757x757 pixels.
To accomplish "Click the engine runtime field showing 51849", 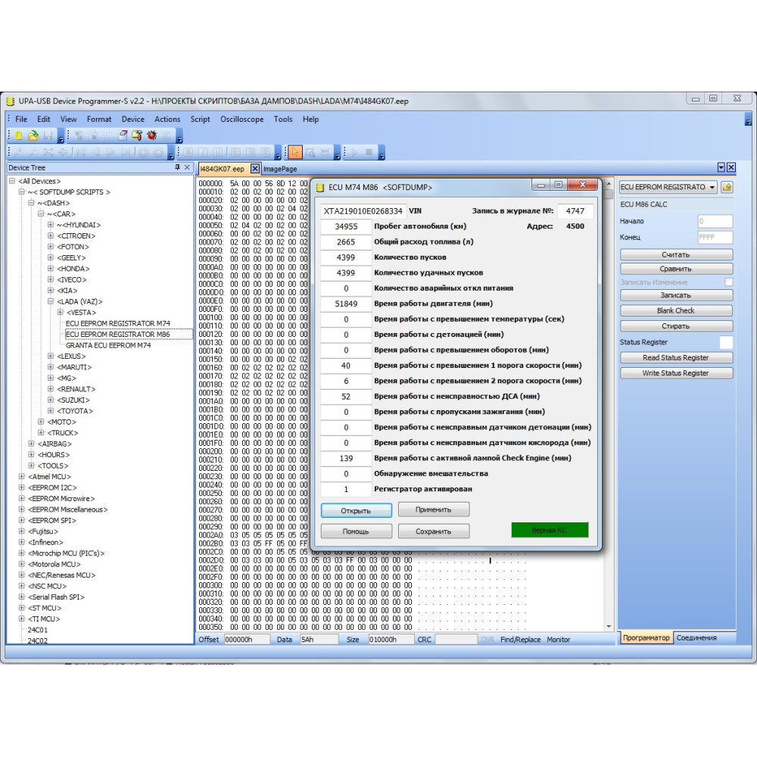I will 346,304.
